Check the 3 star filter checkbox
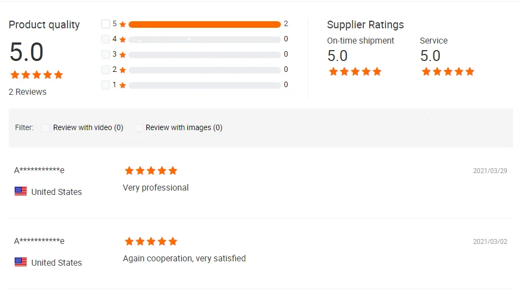This screenshot has width=520, height=294. tap(106, 54)
